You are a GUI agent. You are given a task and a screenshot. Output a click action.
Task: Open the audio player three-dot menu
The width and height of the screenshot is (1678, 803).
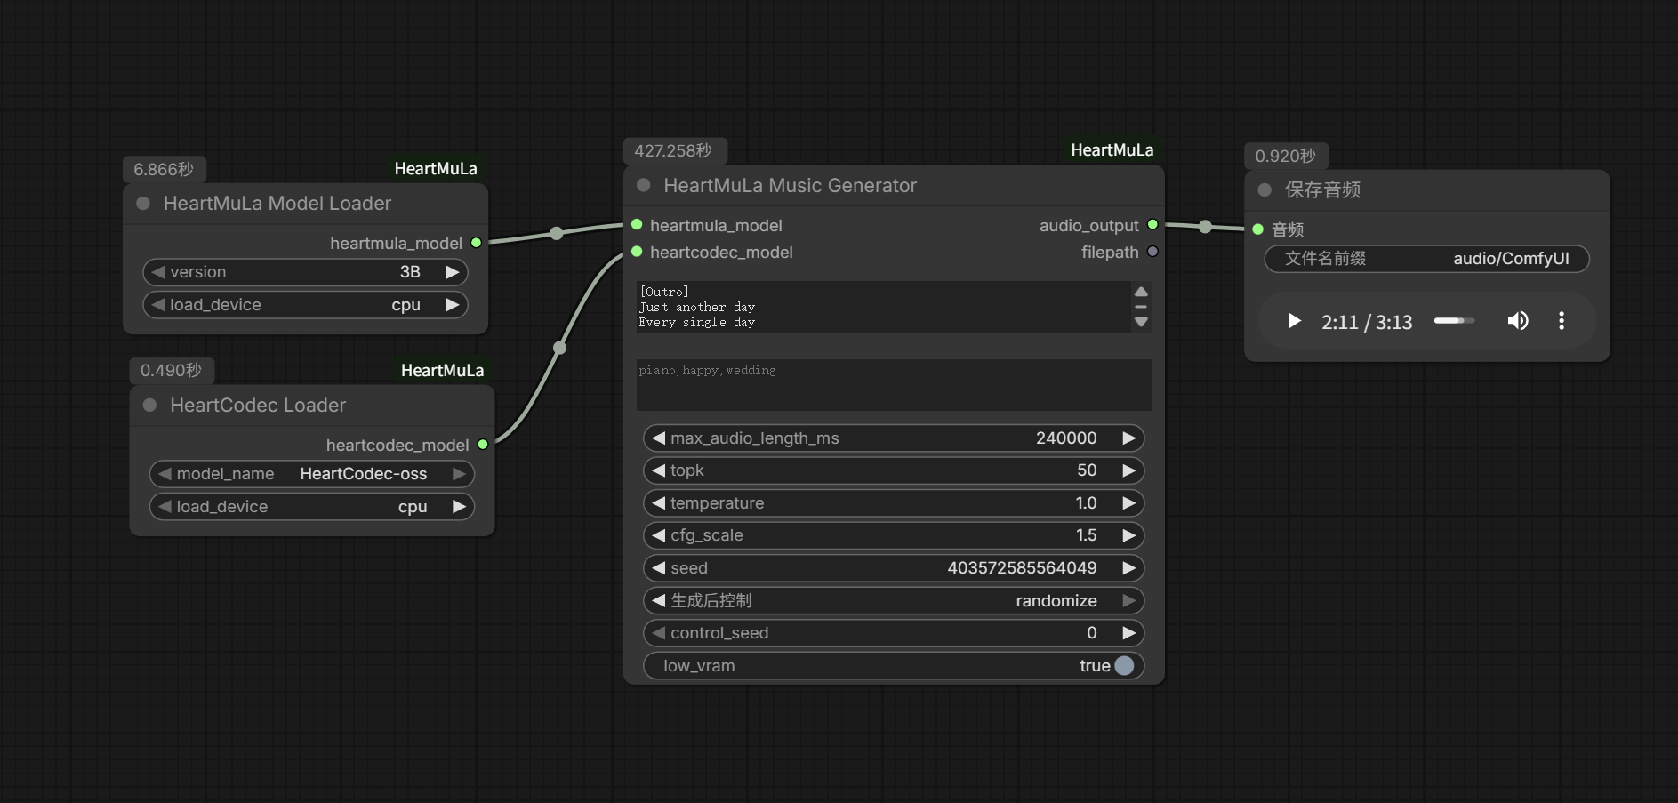1562,321
